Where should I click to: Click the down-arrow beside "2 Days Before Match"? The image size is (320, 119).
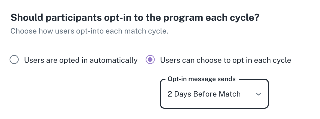click(x=259, y=94)
